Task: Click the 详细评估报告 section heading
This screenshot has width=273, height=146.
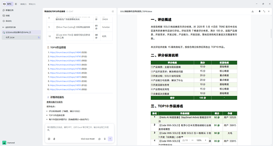Action: tap(57, 97)
